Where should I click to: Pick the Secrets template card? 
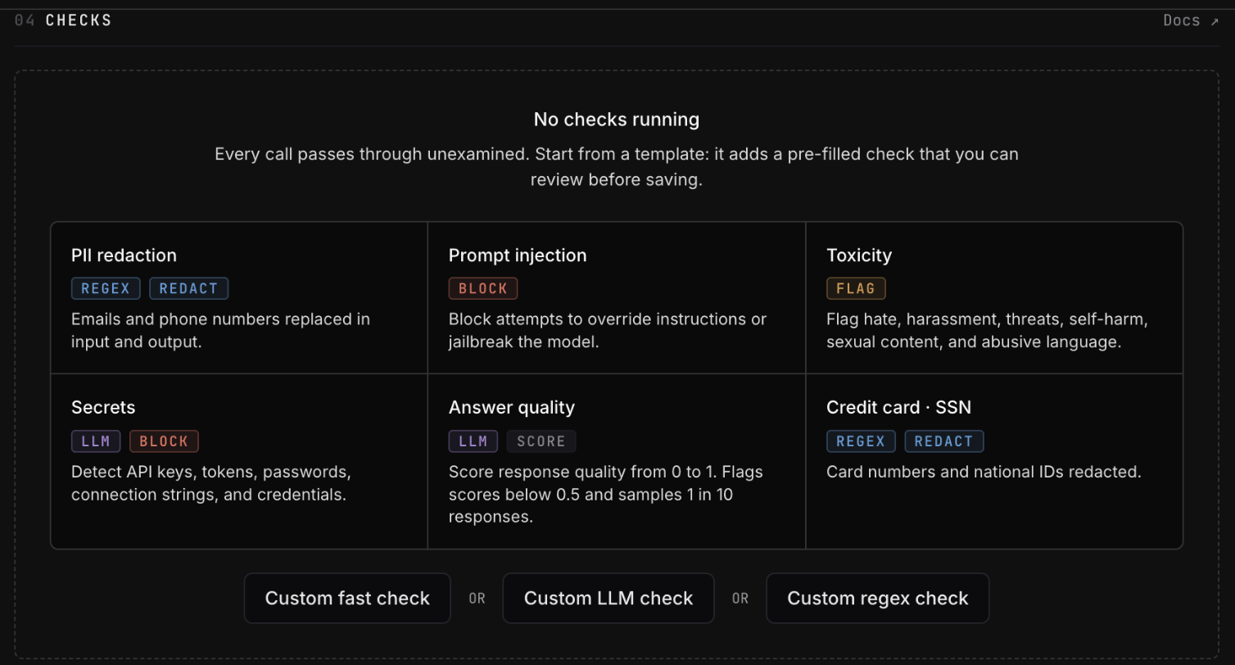tap(239, 461)
